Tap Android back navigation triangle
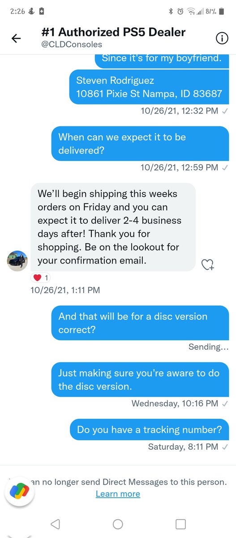Viewport: 236px width, 538px height. pos(55,524)
